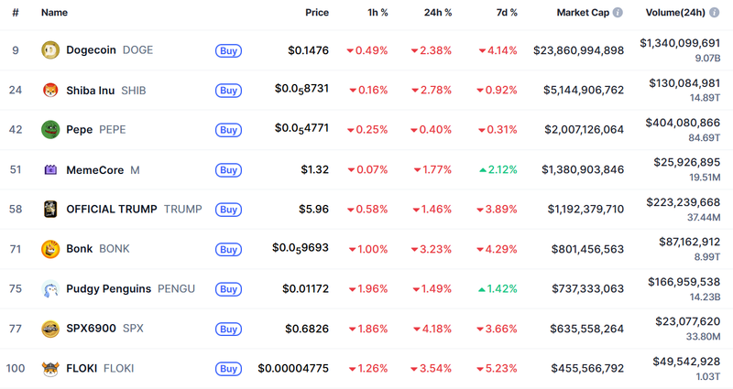
Task: Click the FLOKI coin logo
Action: pyautogui.click(x=50, y=368)
